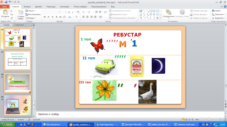Select slide 27 thumbnail

[18, 61]
